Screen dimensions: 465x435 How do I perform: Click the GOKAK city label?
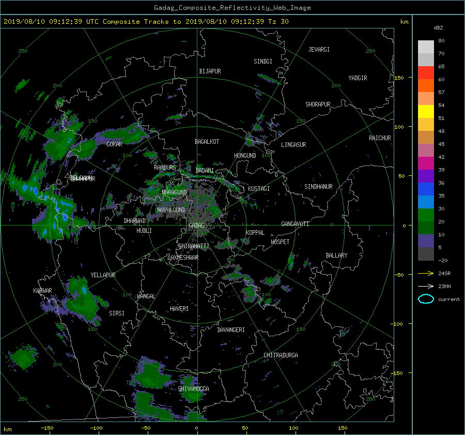[115, 144]
